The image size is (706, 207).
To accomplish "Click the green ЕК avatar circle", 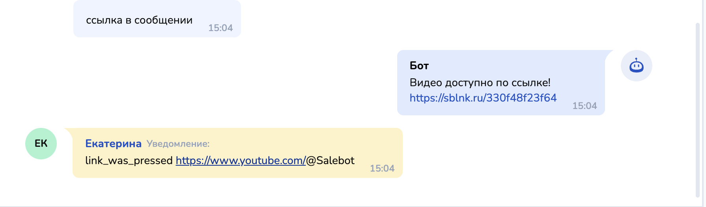I will pyautogui.click(x=41, y=144).
